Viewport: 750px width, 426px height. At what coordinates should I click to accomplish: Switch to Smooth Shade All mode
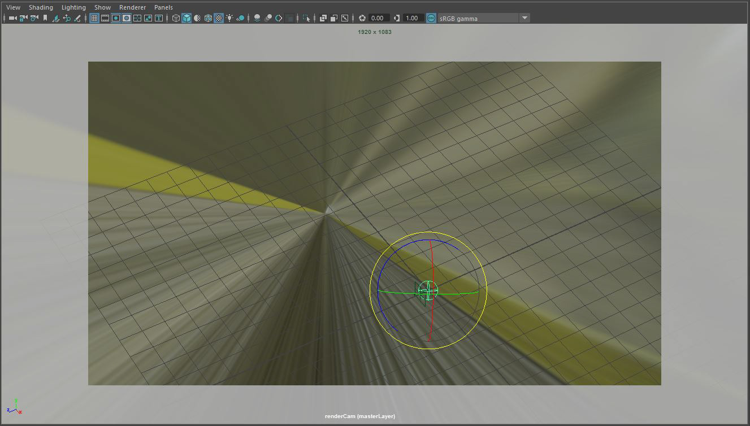pos(187,18)
